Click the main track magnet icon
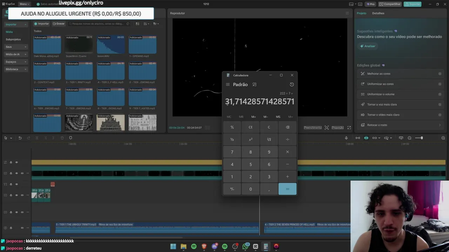The image size is (449, 252). [x=357, y=138]
